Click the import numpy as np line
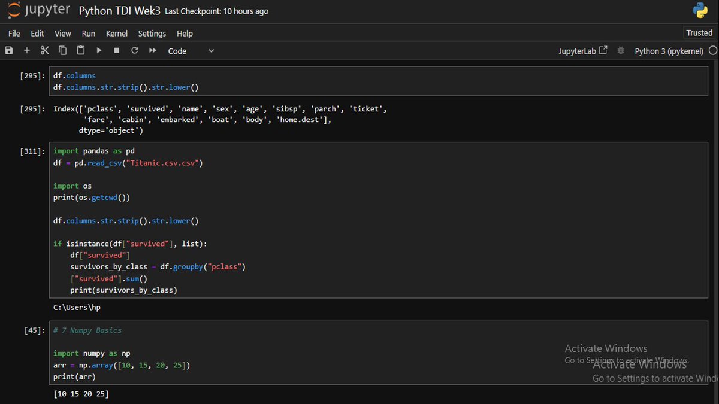719x404 pixels. [92, 354]
